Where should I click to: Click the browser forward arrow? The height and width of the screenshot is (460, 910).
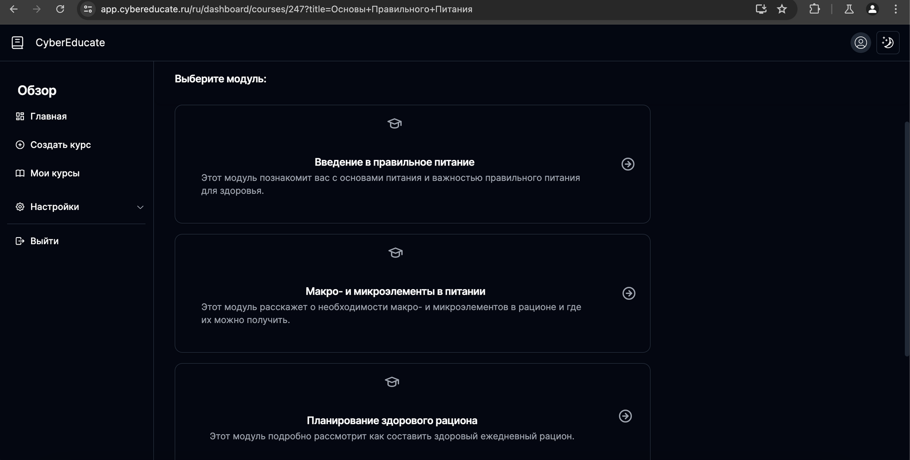pyautogui.click(x=37, y=9)
